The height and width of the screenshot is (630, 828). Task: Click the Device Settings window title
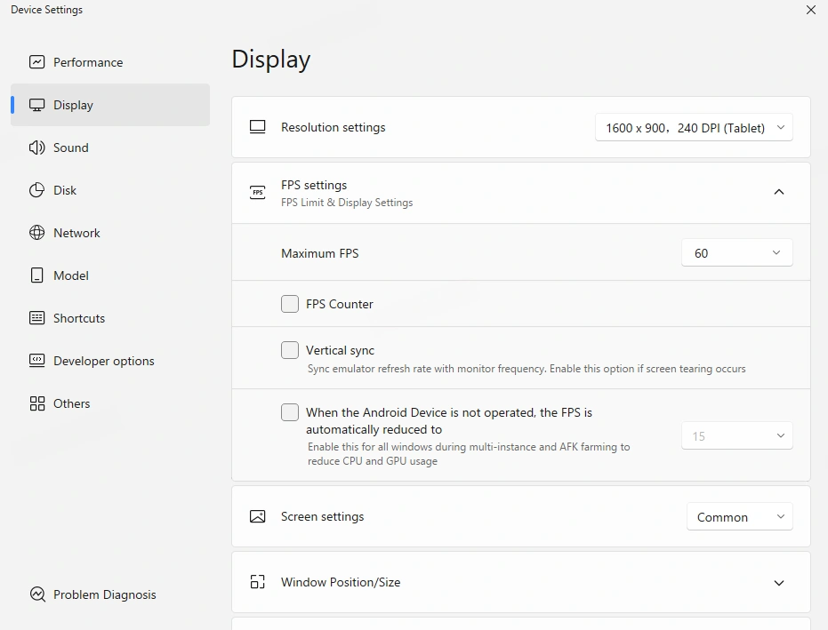(46, 10)
